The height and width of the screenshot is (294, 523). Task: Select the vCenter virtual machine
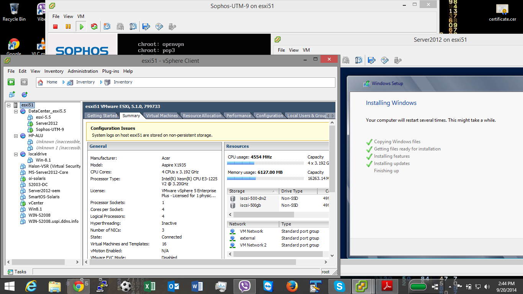[36, 203]
